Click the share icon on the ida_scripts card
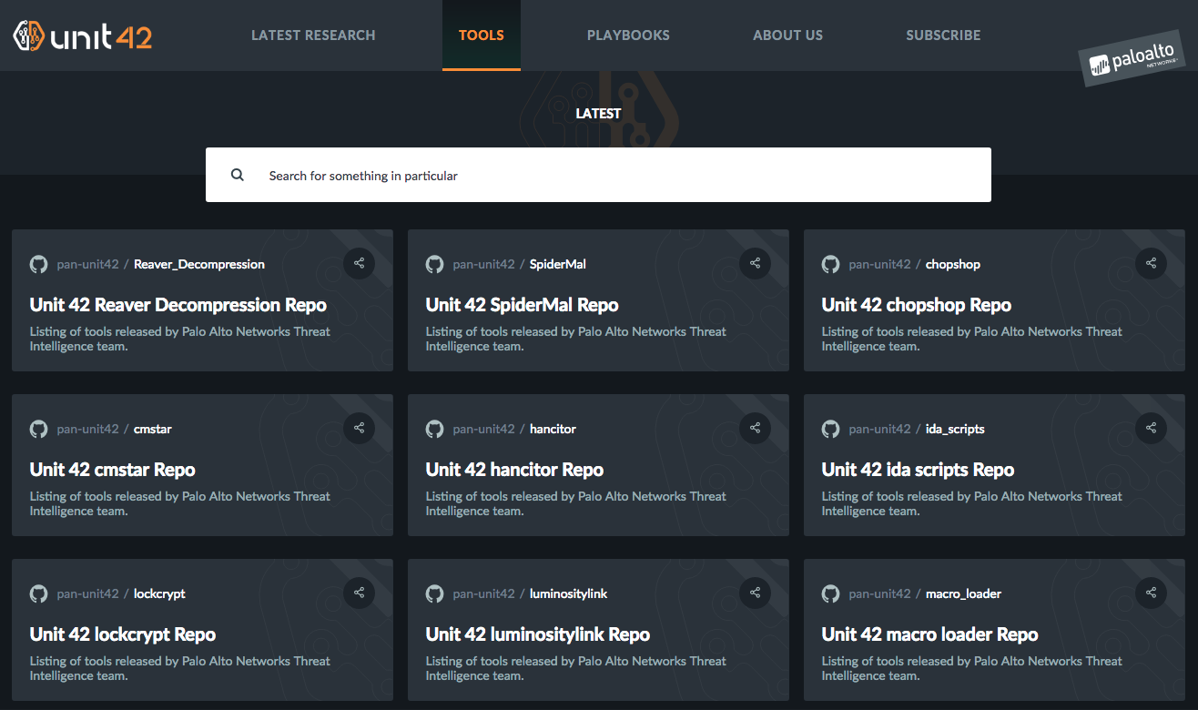This screenshot has height=710, width=1198. 1151,428
